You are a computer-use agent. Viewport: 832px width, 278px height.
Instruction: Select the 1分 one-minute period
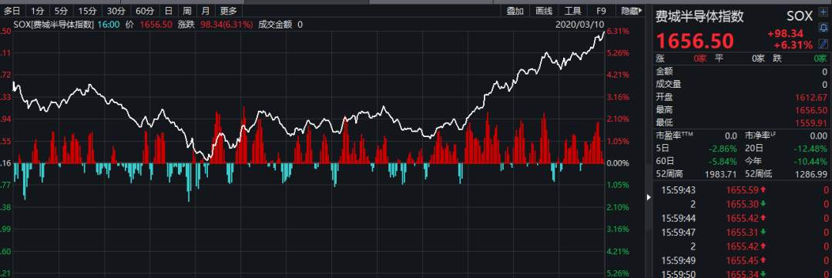[38, 11]
